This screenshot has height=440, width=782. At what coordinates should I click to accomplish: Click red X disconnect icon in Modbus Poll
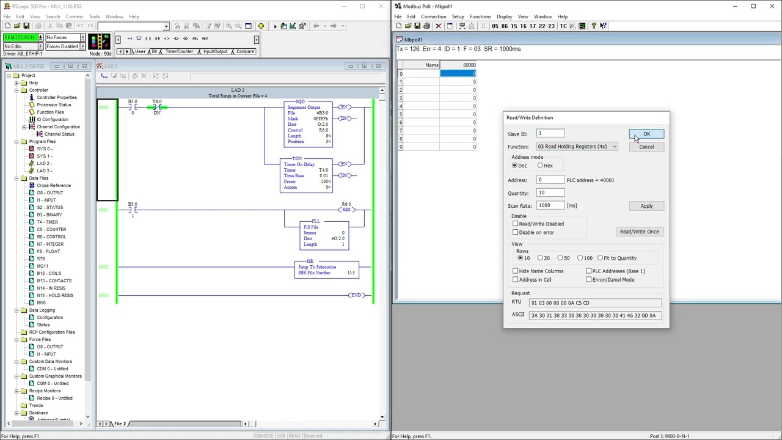pos(438,26)
